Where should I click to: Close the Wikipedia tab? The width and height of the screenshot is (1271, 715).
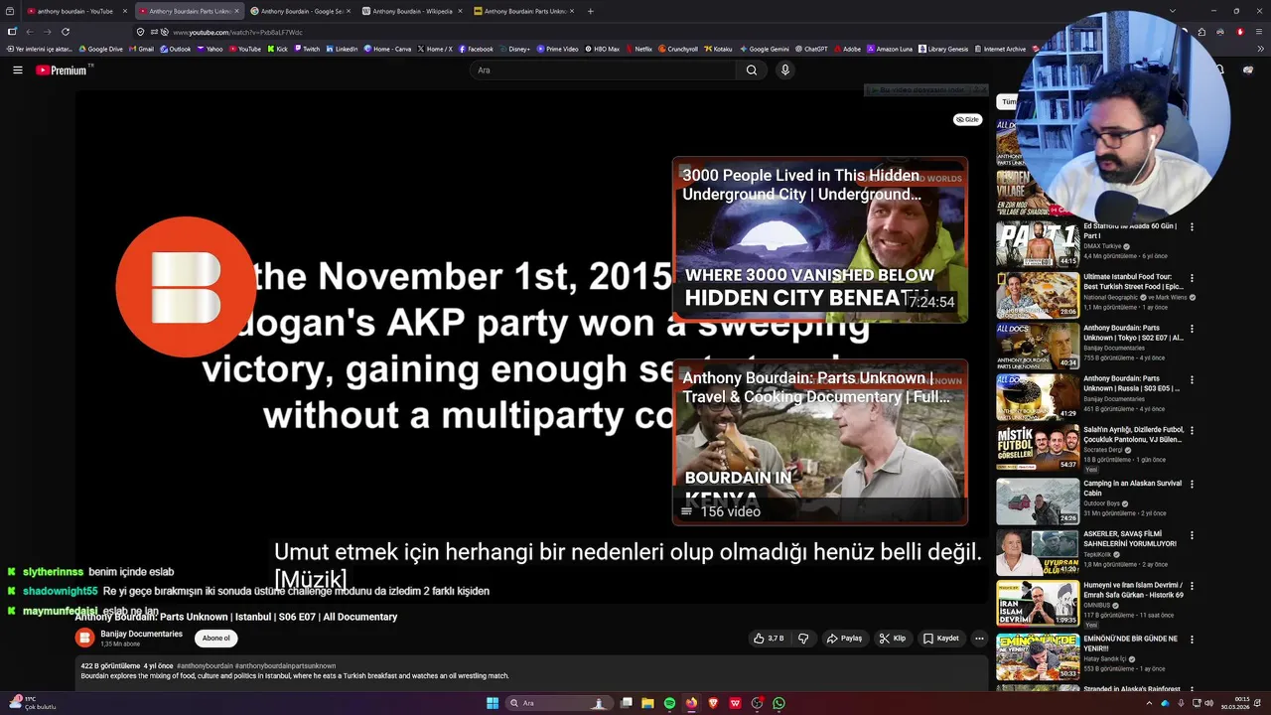coord(460,11)
